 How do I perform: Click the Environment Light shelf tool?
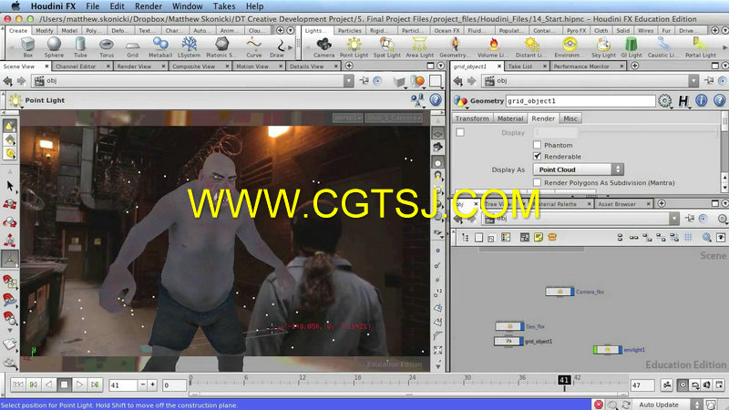[569, 47]
